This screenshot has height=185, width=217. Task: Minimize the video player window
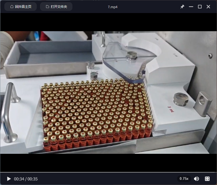[x=191, y=7]
